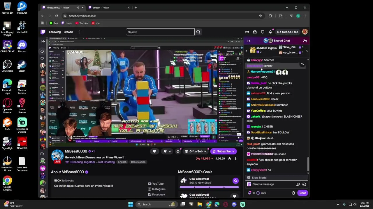Image resolution: width=373 pixels, height=209 pixels.
Task: Click the Bits balance icon below chat
Action: coord(249,193)
